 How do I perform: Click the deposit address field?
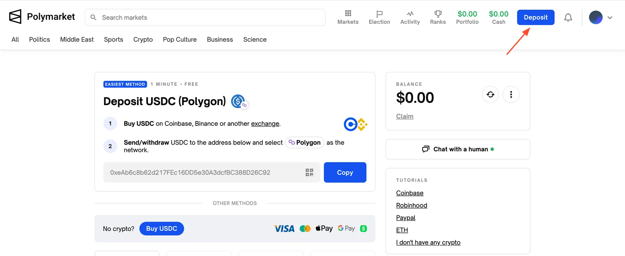click(212, 172)
